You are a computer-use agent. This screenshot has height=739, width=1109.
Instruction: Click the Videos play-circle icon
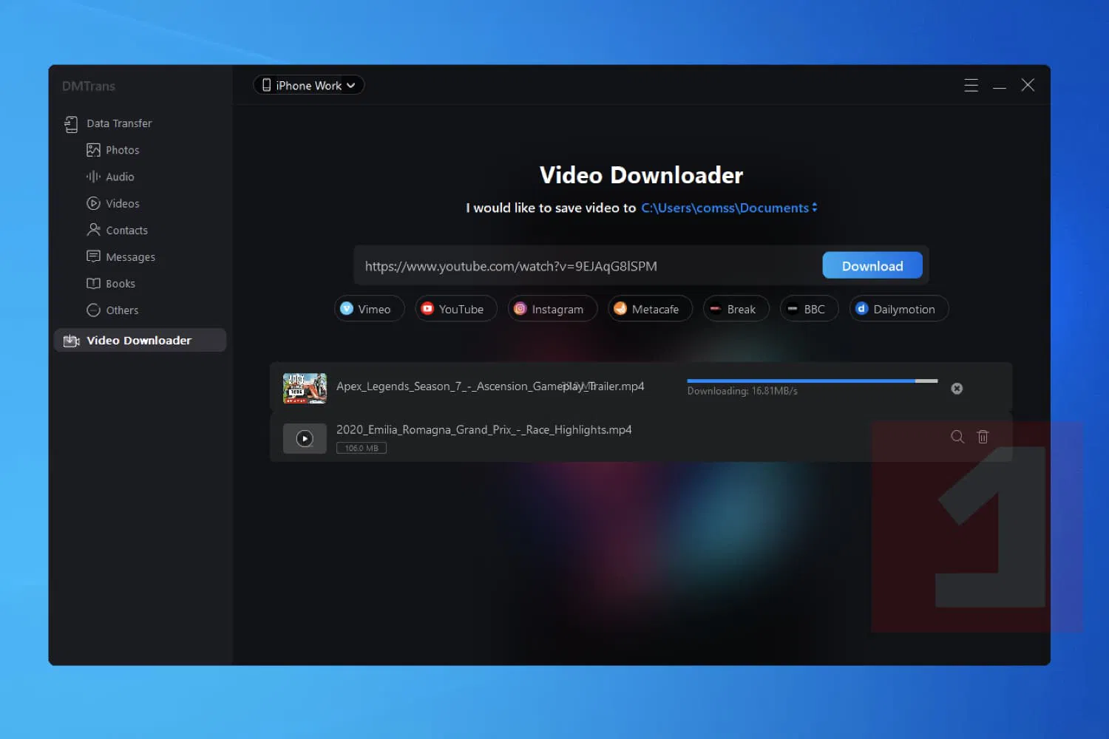[x=93, y=203]
